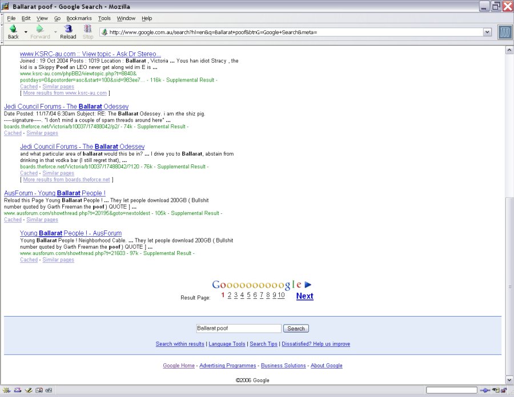Click Dissatisfied? Help us improve link
This screenshot has height=397, width=514.
[x=316, y=344]
